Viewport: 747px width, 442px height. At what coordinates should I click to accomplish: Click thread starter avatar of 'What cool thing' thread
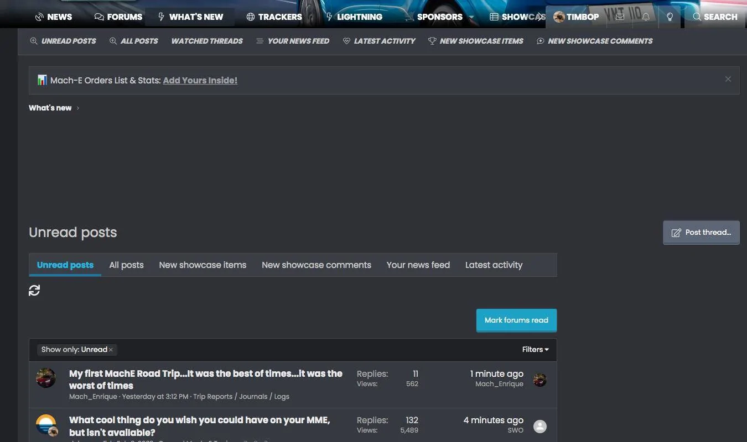coord(46,425)
